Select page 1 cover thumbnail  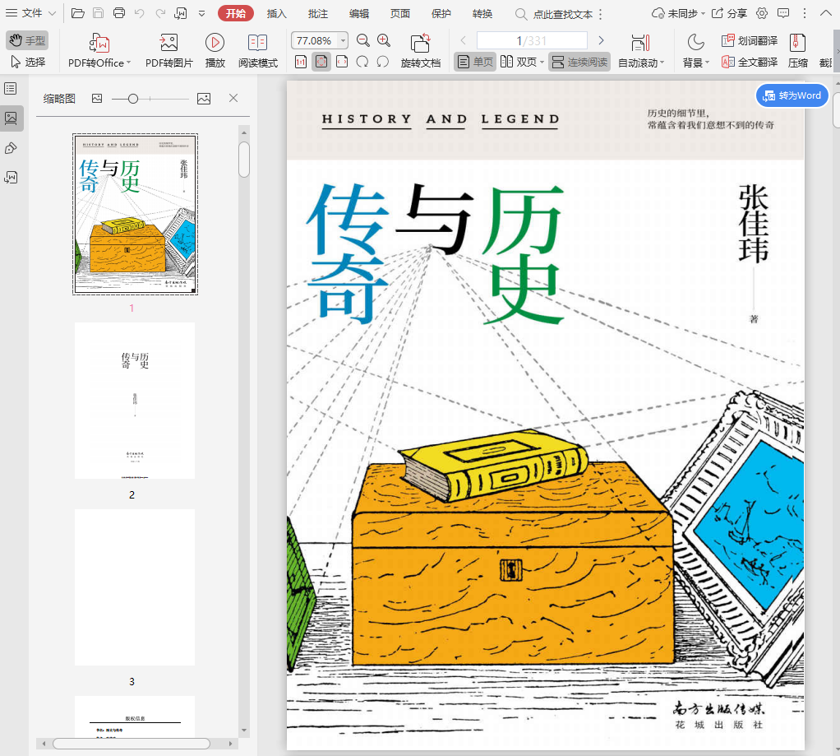(x=135, y=215)
